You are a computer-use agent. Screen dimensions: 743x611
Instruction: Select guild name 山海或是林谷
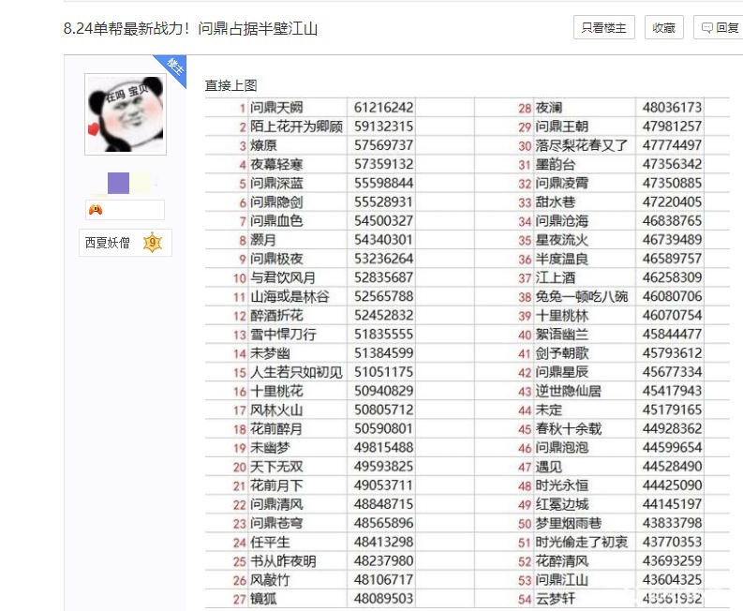(x=290, y=297)
